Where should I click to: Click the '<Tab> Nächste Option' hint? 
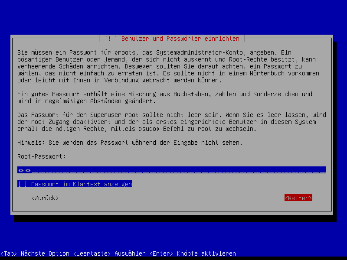pyautogui.click(x=35, y=253)
